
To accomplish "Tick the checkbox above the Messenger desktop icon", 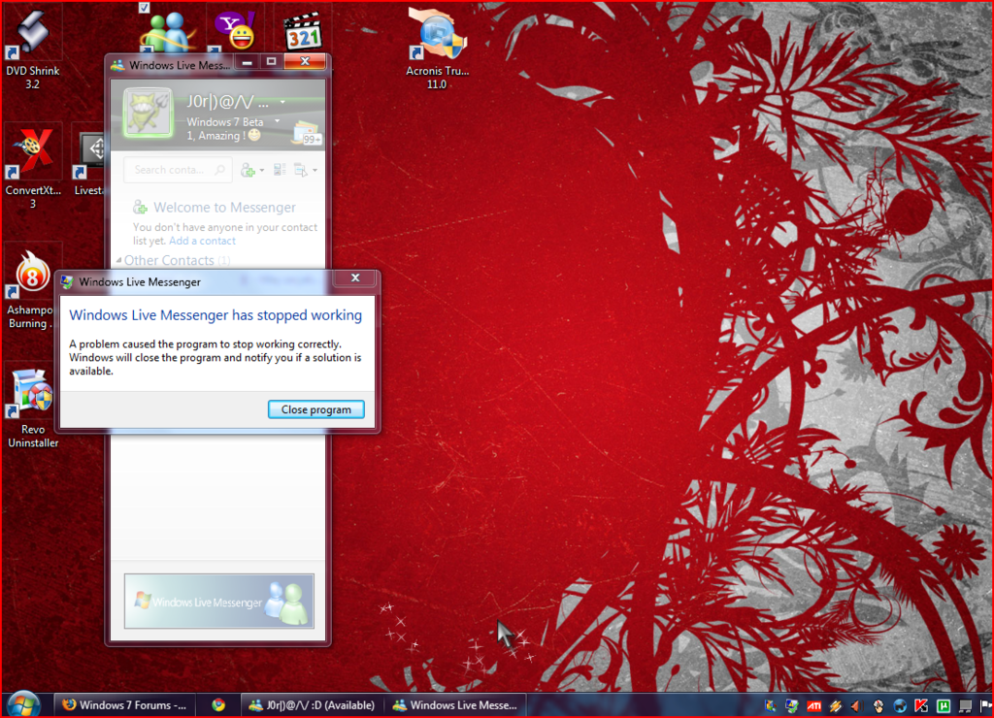I will (144, 8).
